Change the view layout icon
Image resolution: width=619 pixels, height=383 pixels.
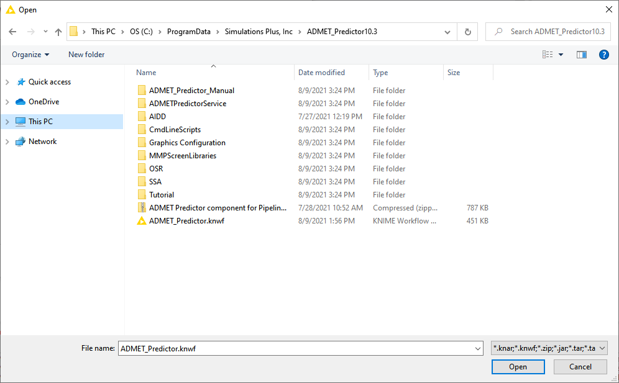coord(548,55)
